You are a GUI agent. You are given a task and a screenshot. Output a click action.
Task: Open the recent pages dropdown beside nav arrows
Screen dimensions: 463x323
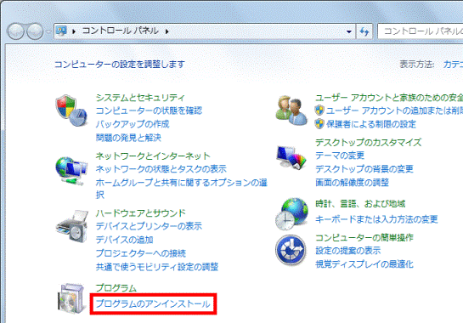pyautogui.click(x=48, y=31)
